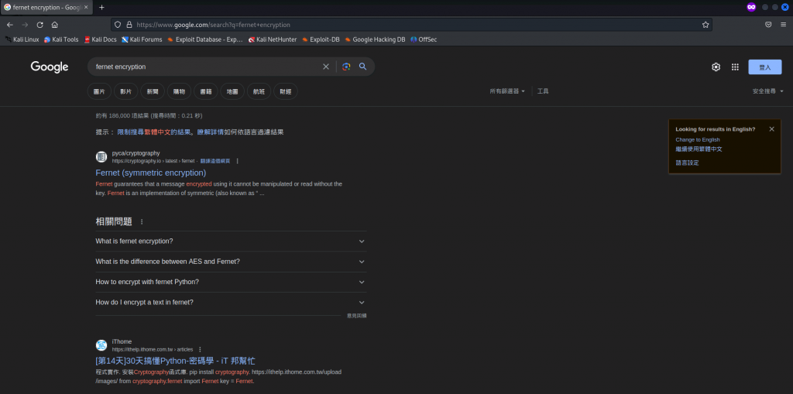The height and width of the screenshot is (394, 793).
Task: Open Google settings gear
Action: click(716, 67)
